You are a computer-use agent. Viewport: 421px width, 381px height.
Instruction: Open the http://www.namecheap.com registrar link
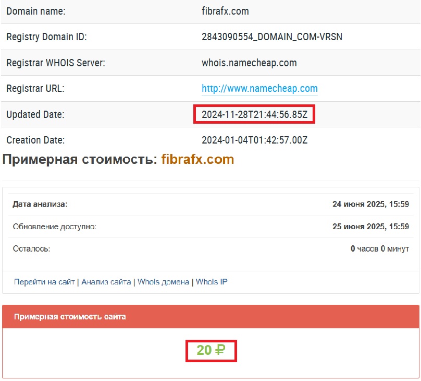click(259, 89)
